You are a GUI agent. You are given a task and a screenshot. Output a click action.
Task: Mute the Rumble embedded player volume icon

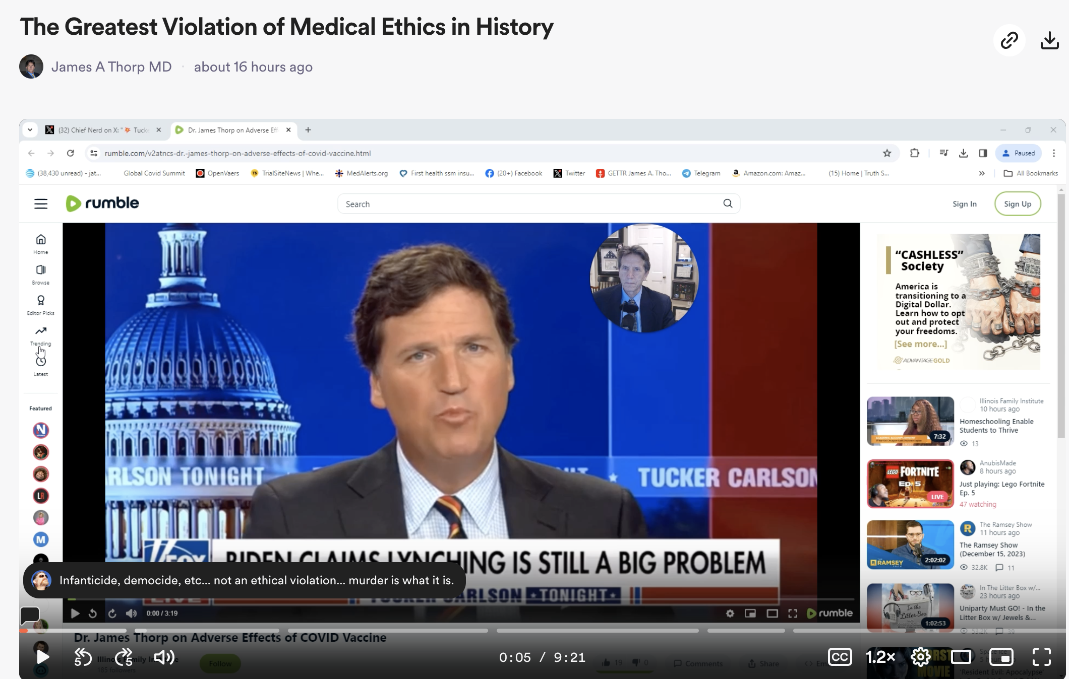click(131, 613)
